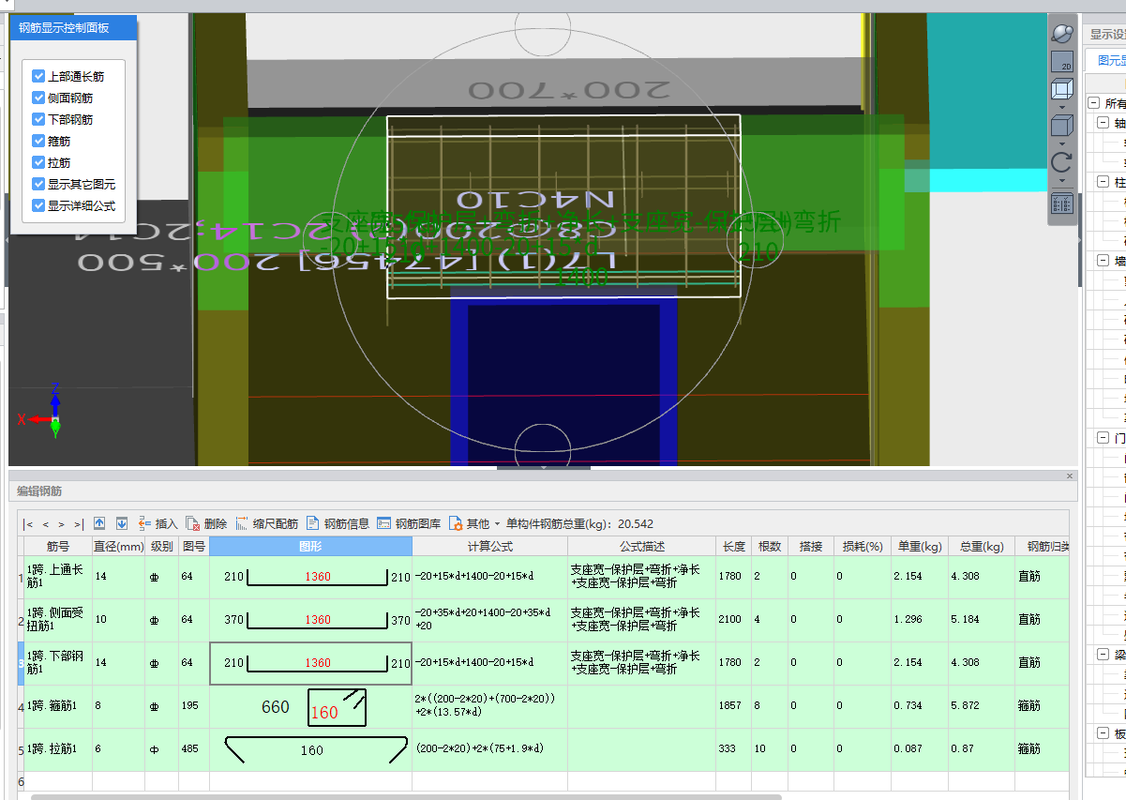Select row 1跨.下部钢筋1 name cell
The image size is (1126, 800).
pos(58,663)
